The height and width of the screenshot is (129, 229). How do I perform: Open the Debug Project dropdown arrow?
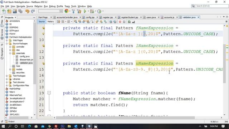(96, 11)
